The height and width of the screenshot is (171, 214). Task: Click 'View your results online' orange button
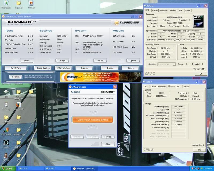pos(92,120)
